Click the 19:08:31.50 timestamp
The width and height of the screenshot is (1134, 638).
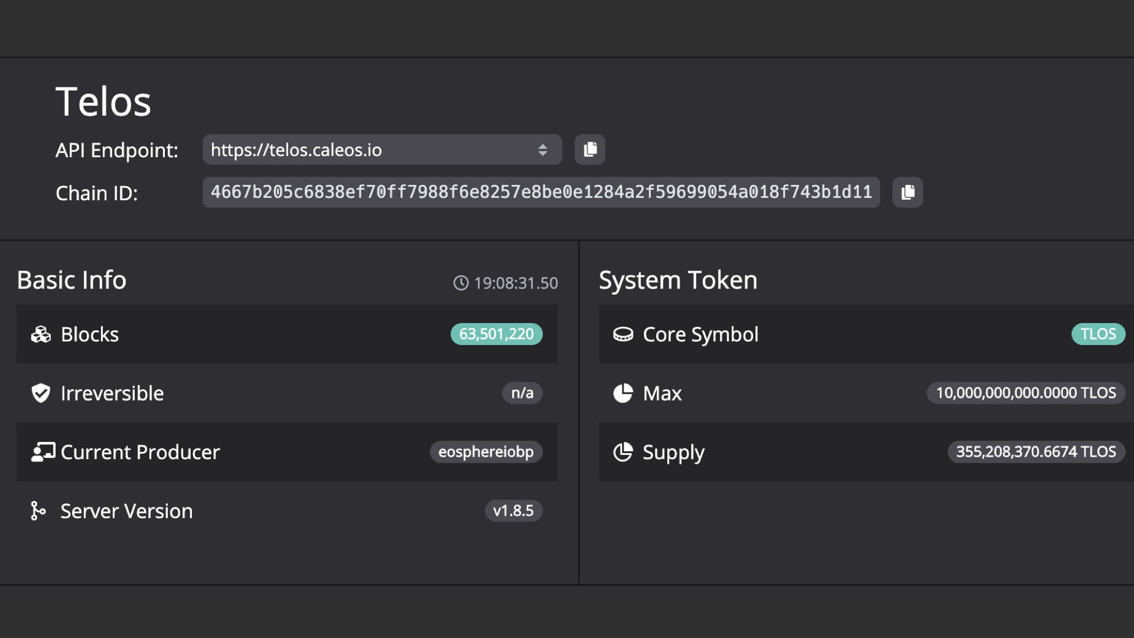tap(516, 283)
